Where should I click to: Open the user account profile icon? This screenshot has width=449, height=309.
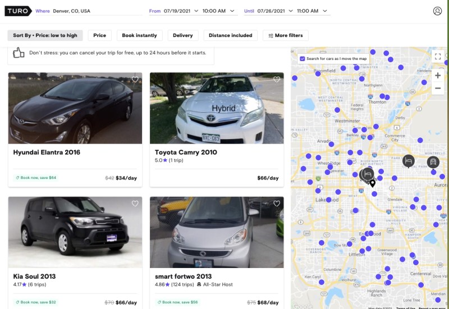[437, 11]
